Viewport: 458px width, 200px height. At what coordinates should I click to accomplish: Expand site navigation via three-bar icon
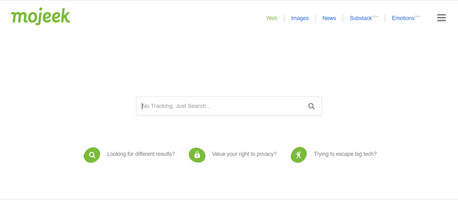pos(441,18)
